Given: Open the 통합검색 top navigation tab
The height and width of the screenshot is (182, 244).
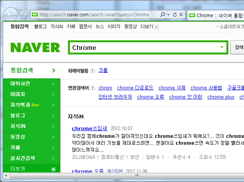Looking at the screenshot, I should coord(19,26).
